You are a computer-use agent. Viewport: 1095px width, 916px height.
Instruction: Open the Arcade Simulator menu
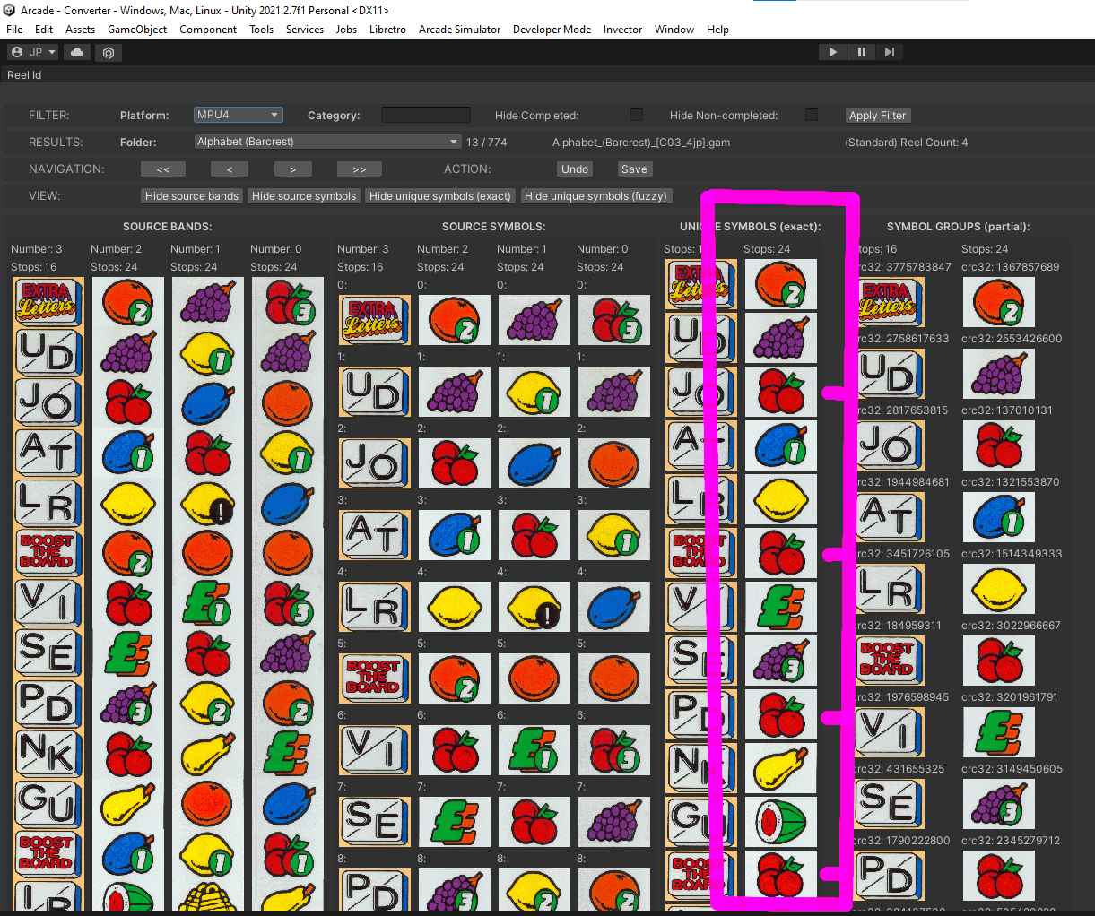(459, 30)
